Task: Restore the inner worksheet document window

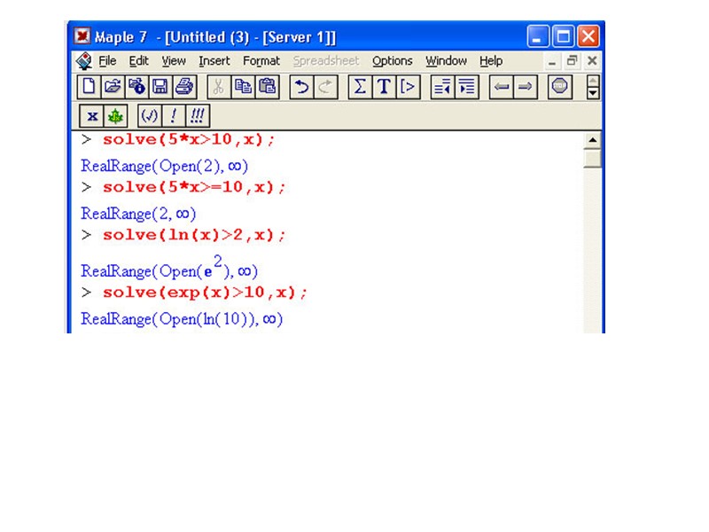Action: click(572, 60)
